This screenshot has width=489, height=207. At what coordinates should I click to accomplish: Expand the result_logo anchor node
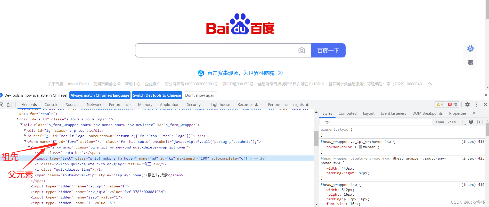pyautogui.click(x=25, y=135)
